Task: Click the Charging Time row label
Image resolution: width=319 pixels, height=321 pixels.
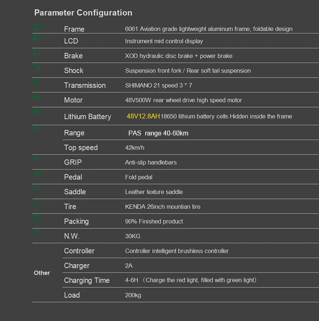Action: point(86,281)
